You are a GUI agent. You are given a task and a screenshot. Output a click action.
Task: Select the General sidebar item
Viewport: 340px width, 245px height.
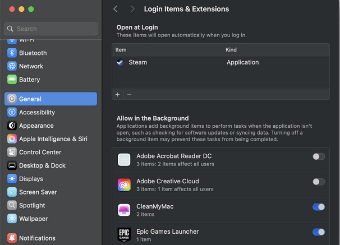click(30, 99)
